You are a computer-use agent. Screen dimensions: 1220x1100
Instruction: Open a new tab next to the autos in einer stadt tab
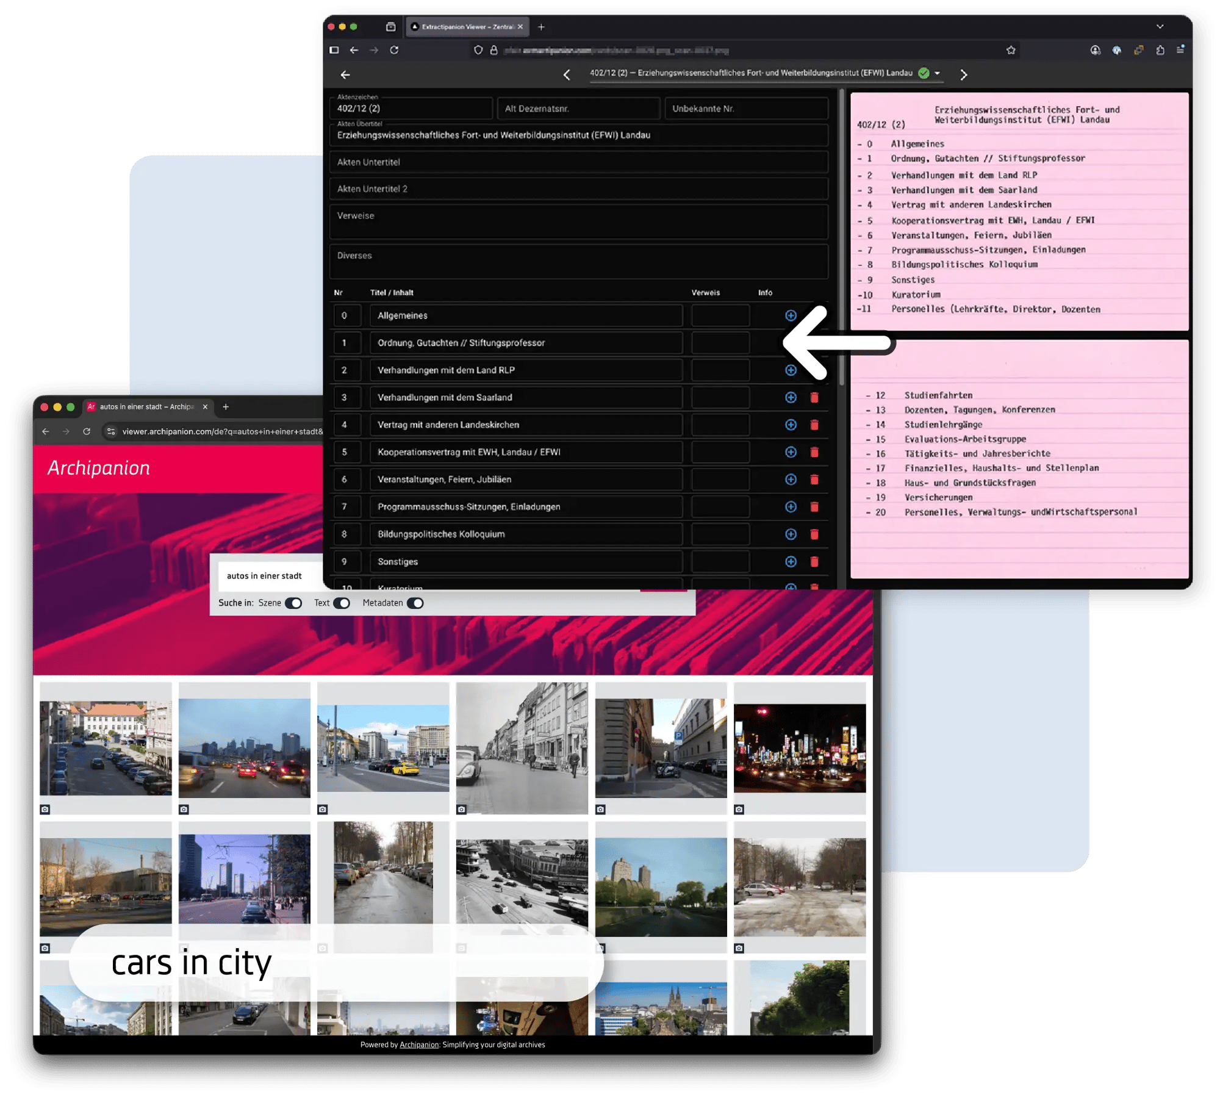click(x=226, y=406)
